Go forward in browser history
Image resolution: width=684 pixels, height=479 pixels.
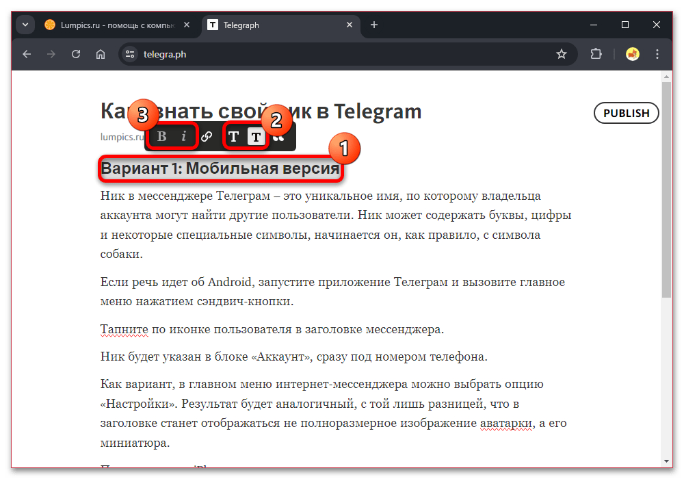[51, 54]
